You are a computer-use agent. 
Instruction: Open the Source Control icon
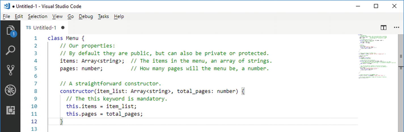coord(10,70)
